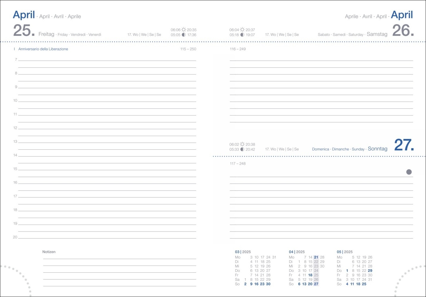This screenshot has width=426, height=297.
Task: Click the moon time 19:07 on Saturday
Action: tap(250, 35)
